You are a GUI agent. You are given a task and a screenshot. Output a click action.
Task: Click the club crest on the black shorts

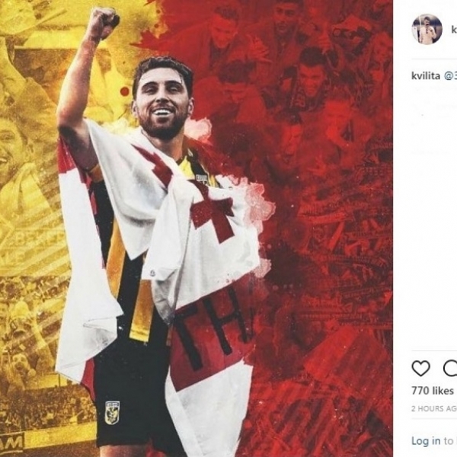pyautogui.click(x=112, y=412)
